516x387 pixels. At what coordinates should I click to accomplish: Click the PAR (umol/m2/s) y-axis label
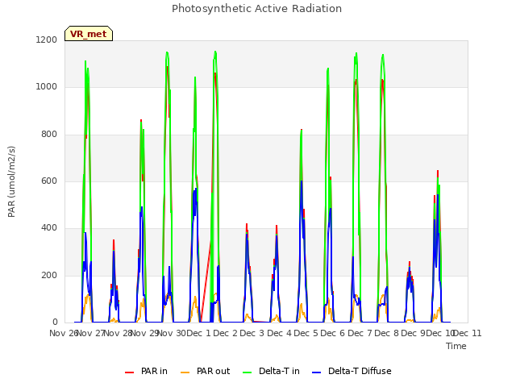11,181
